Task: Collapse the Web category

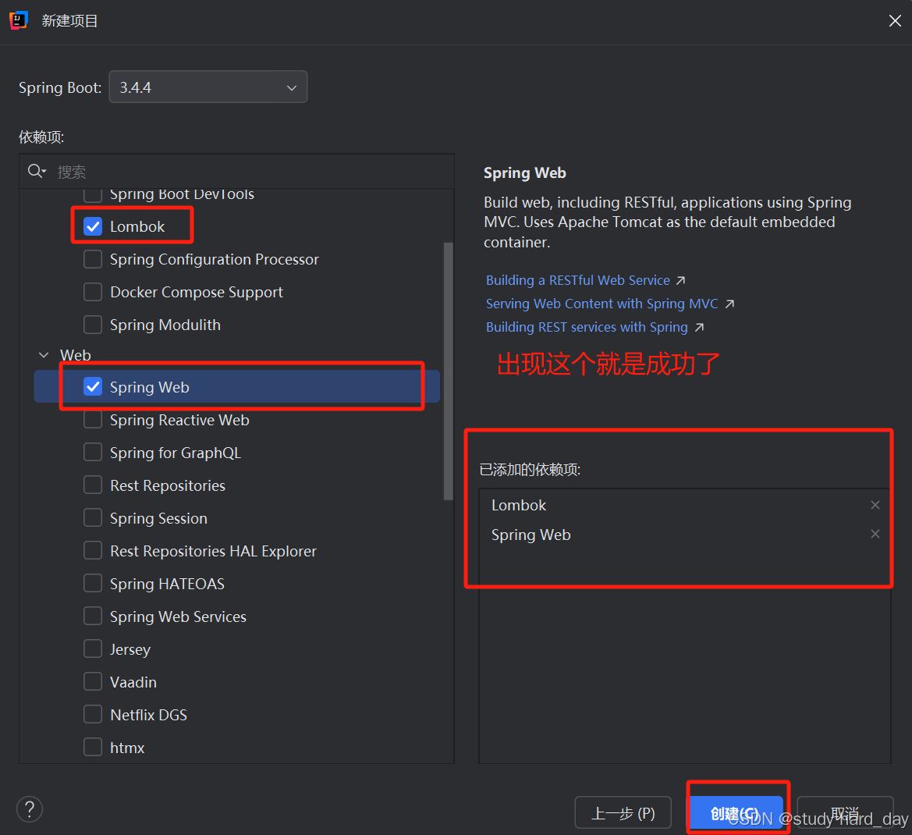Action: (44, 355)
